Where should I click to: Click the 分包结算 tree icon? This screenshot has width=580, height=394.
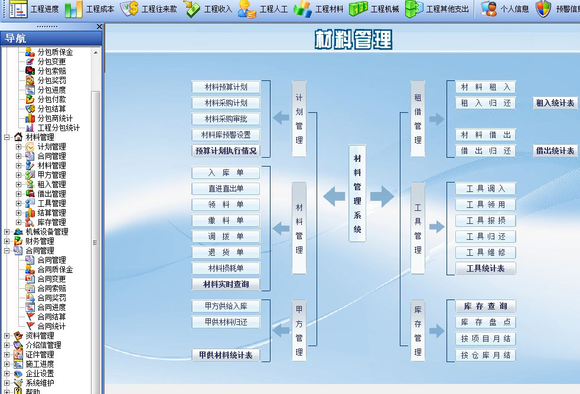tap(30, 109)
